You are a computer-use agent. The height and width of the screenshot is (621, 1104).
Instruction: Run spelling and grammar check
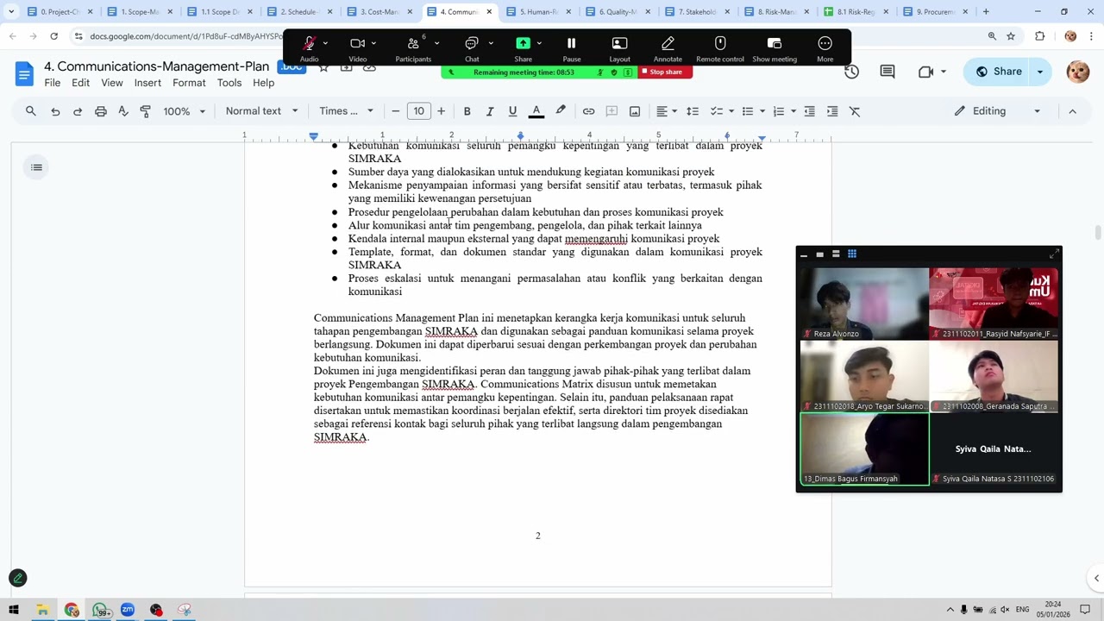tap(123, 111)
